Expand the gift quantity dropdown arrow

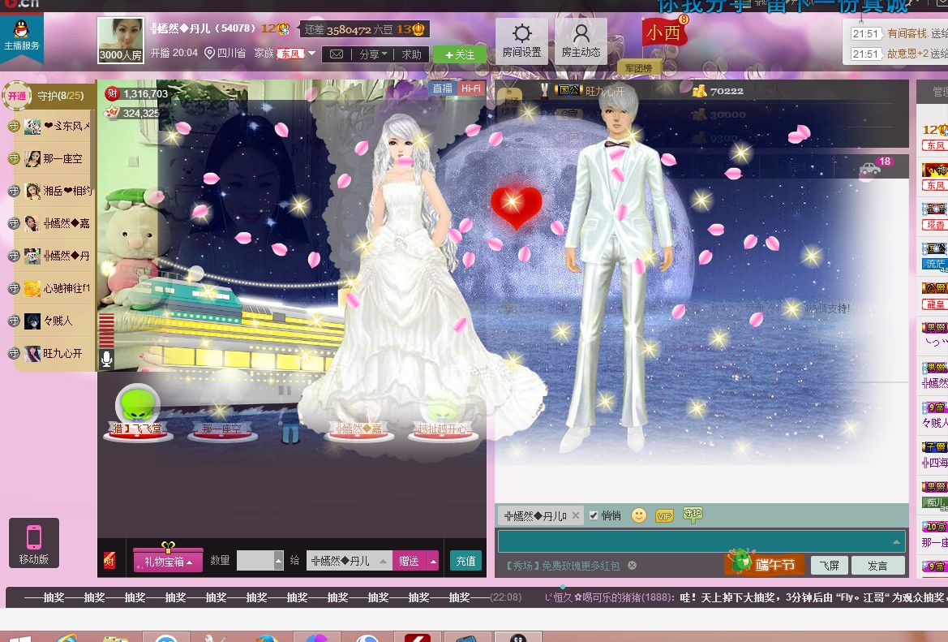pos(279,561)
